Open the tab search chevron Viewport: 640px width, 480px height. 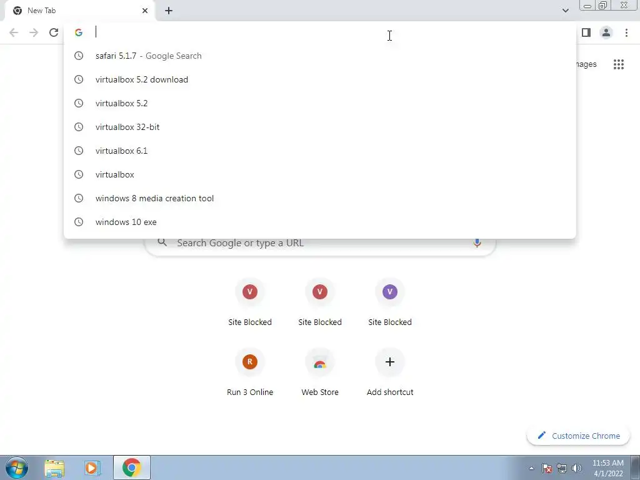[x=565, y=11]
